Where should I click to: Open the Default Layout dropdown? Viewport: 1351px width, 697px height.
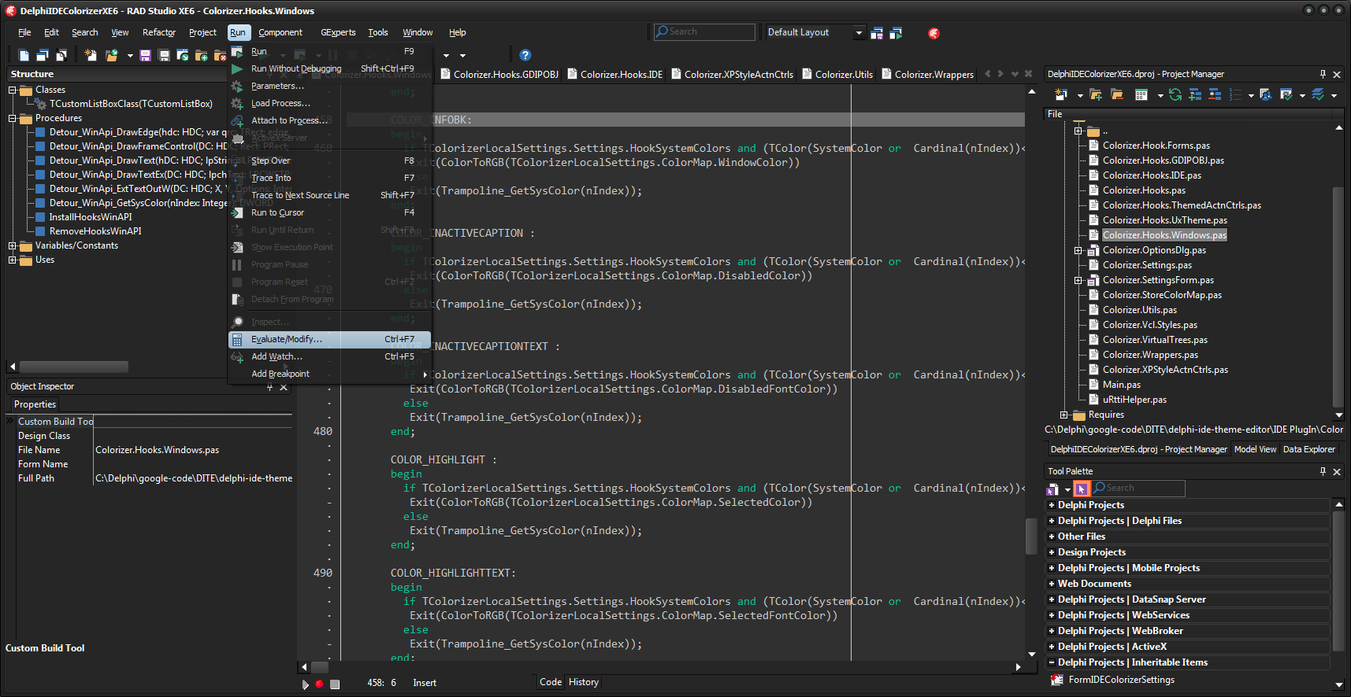859,33
